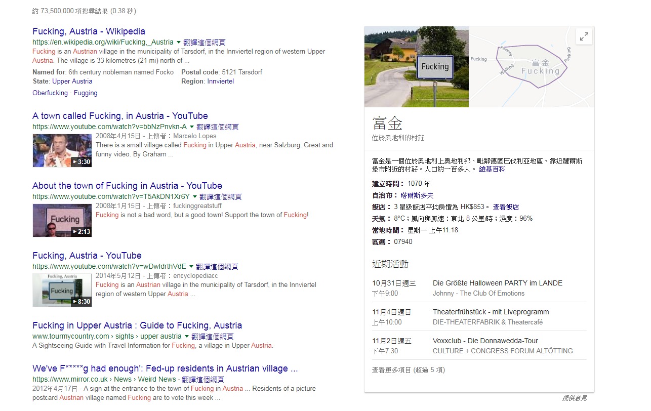Open the Theaterfrühstück event
Image resolution: width=651 pixels, height=411 pixels.
[491, 312]
